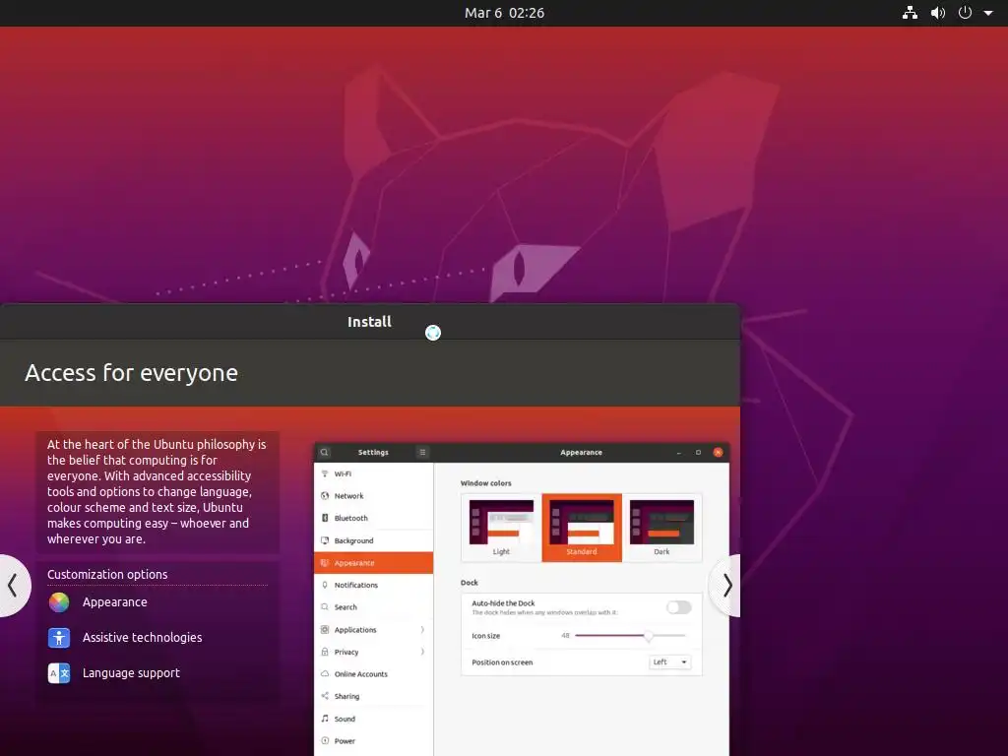
Task: Click the Privacy lock icon in sidebar
Action: click(325, 652)
